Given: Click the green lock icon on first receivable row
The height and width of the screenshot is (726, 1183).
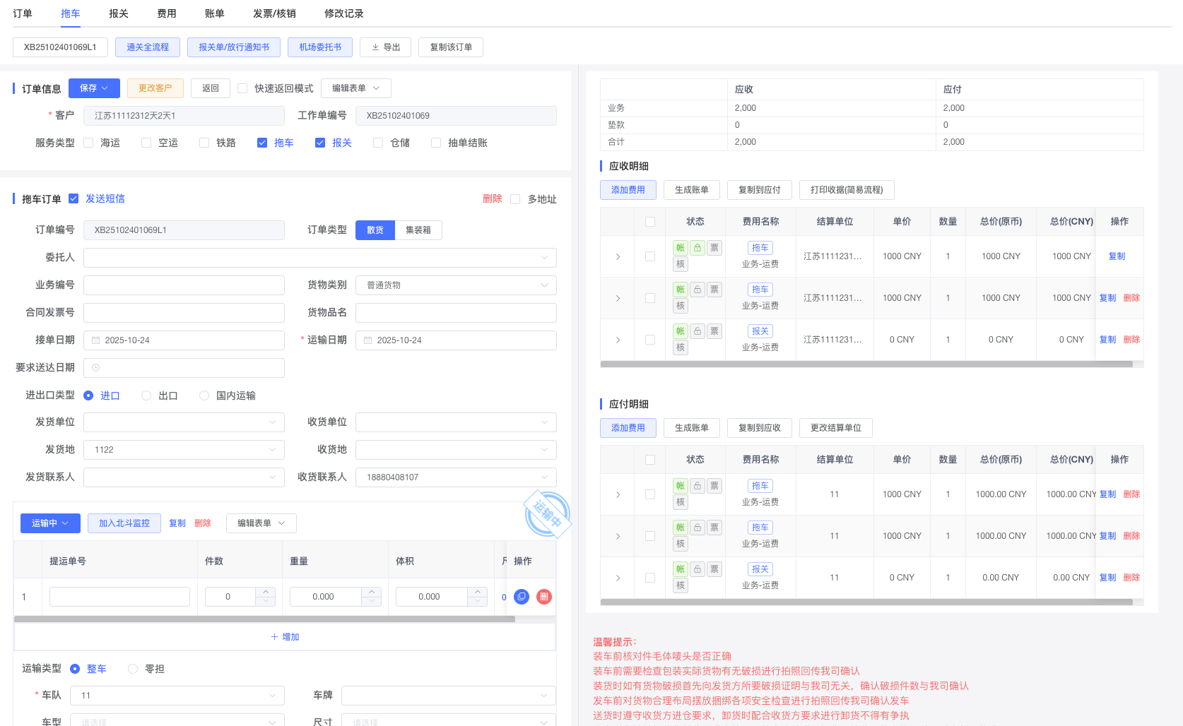Looking at the screenshot, I should click(x=697, y=247).
